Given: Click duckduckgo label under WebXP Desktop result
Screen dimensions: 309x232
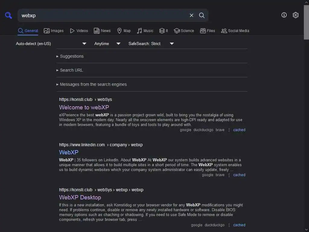Looking at the screenshot, I should (215, 225).
